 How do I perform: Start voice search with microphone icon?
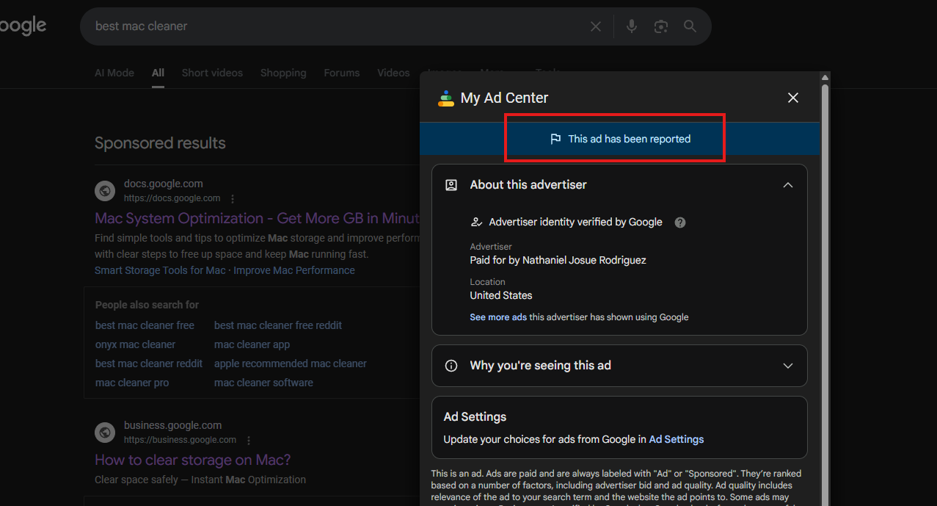tap(631, 26)
